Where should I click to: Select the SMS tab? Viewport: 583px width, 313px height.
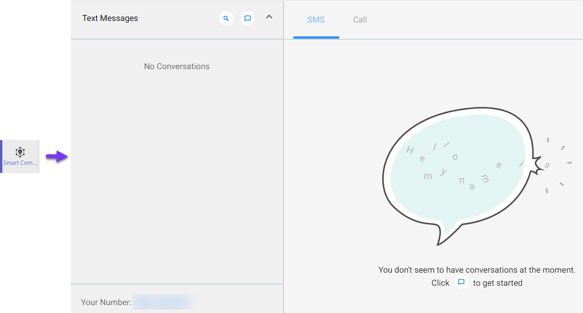click(x=316, y=19)
